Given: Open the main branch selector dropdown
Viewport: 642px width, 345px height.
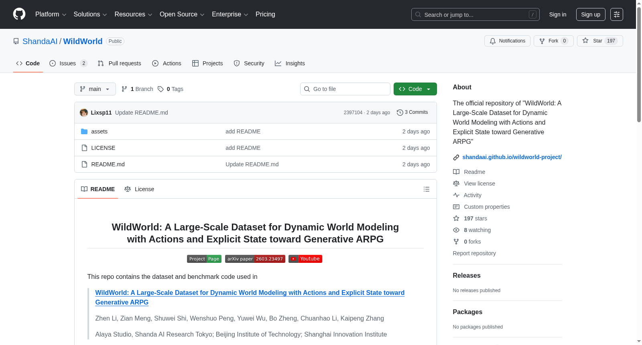Looking at the screenshot, I should [x=95, y=89].
